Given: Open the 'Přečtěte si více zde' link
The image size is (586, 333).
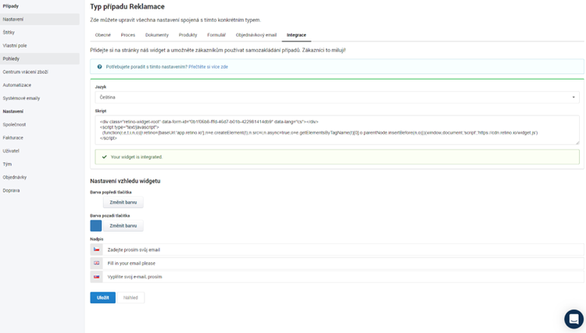Looking at the screenshot, I should [x=208, y=67].
